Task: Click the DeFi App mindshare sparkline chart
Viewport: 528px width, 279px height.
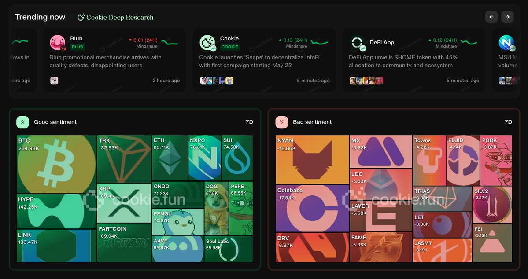Action: tap(469, 42)
